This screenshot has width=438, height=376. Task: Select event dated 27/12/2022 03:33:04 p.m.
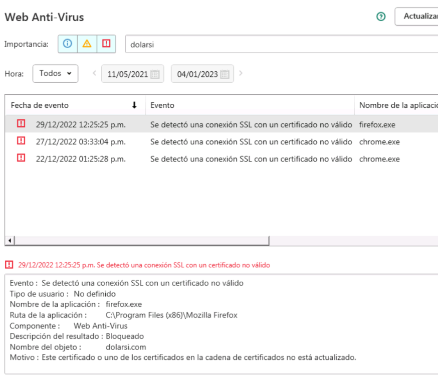coord(81,142)
